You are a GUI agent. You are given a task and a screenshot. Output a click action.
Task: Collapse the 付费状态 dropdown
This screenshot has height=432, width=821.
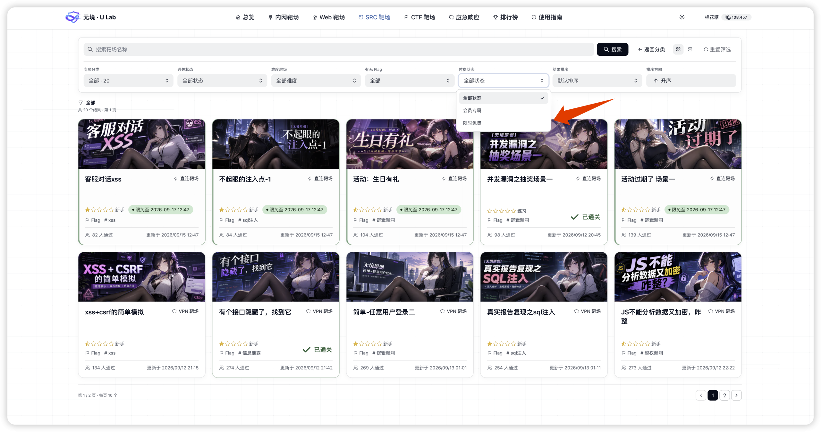503,81
